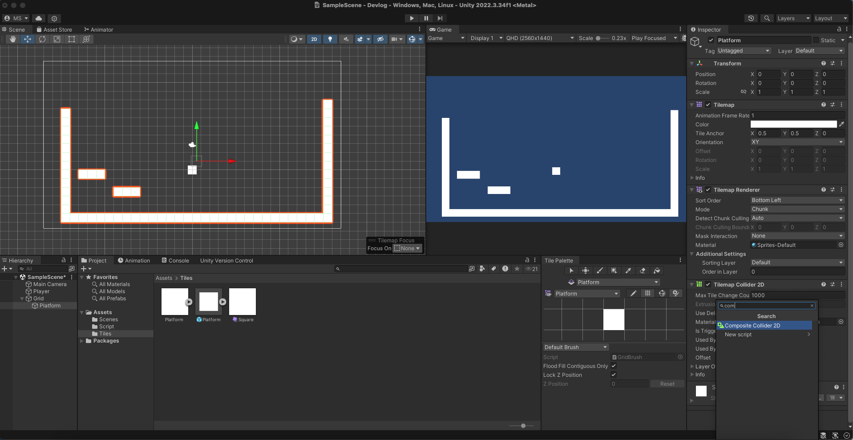Select the Tile Palette flood fill bucket tool
The width and height of the screenshot is (853, 440).
[657, 270]
